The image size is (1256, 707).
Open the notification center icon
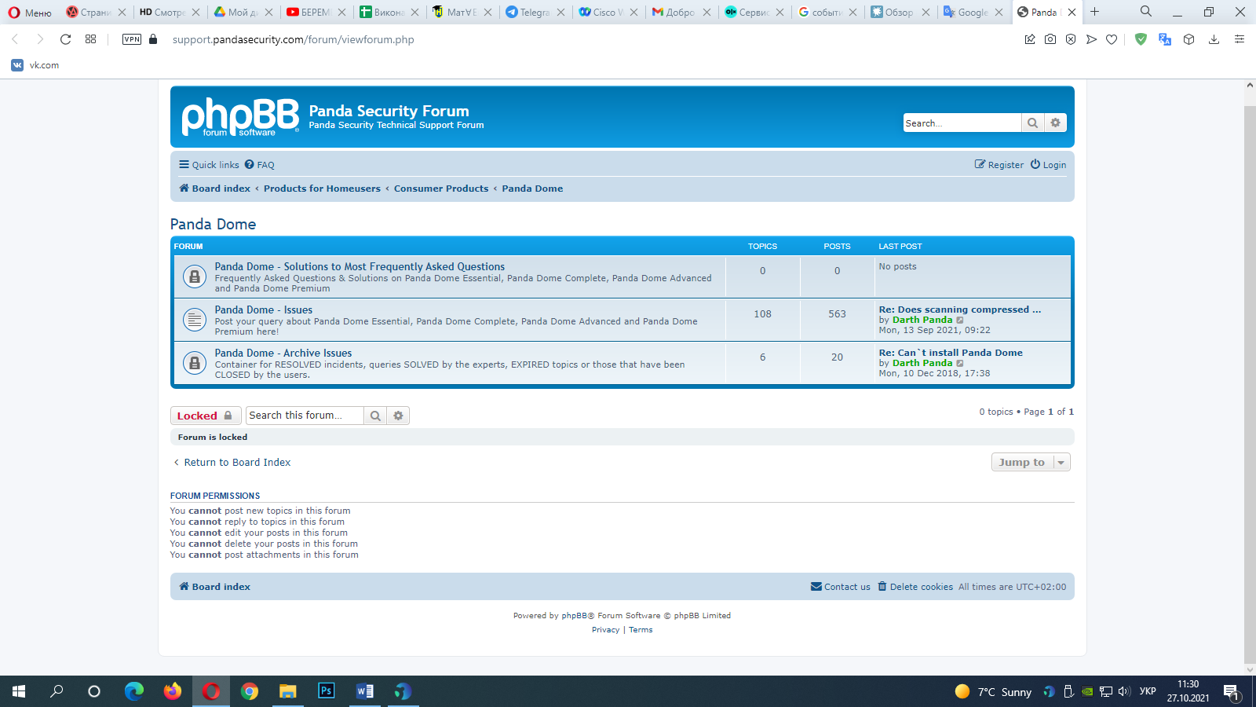pos(1231,691)
